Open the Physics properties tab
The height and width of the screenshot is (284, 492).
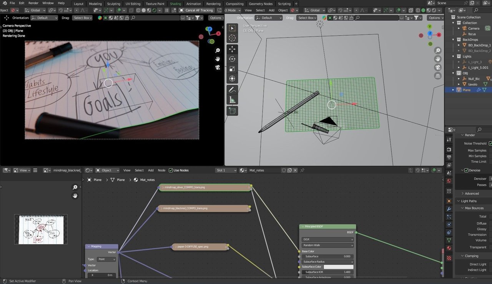click(449, 225)
